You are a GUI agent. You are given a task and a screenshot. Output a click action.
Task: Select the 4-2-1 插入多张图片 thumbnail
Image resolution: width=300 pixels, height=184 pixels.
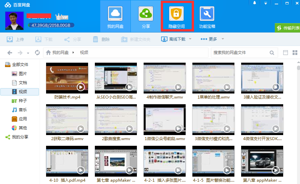(x=164, y=161)
